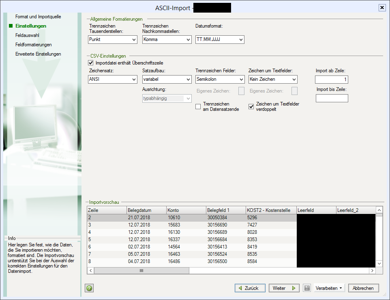Image resolution: width=390 pixels, height=300 pixels.
Task: Open the Trennzeichen Tausenderstellen dropdown
Action: click(x=112, y=39)
